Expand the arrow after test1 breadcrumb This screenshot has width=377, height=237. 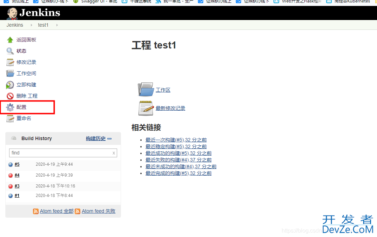click(x=57, y=25)
